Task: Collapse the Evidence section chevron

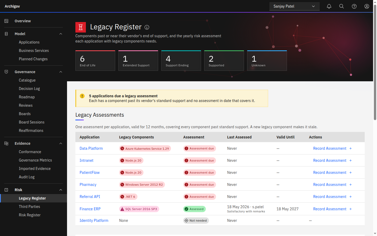Action: tap(61, 143)
